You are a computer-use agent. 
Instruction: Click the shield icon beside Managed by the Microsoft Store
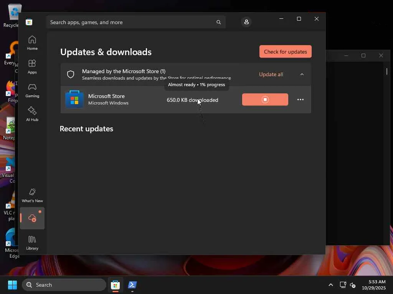coord(71,74)
